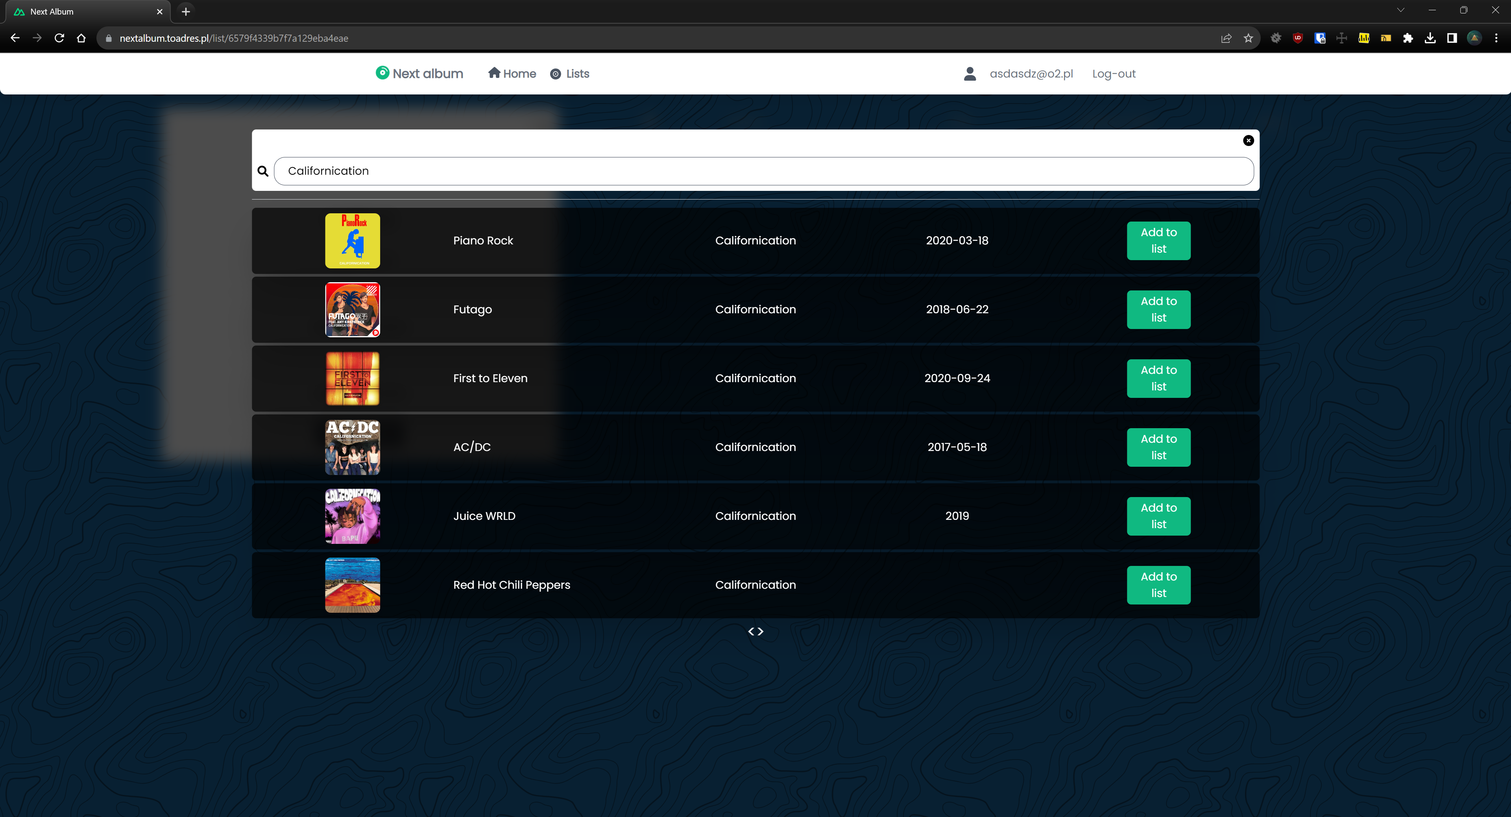The width and height of the screenshot is (1511, 817).
Task: Add Red Hot Chili Peppers album to list
Action: click(1158, 585)
